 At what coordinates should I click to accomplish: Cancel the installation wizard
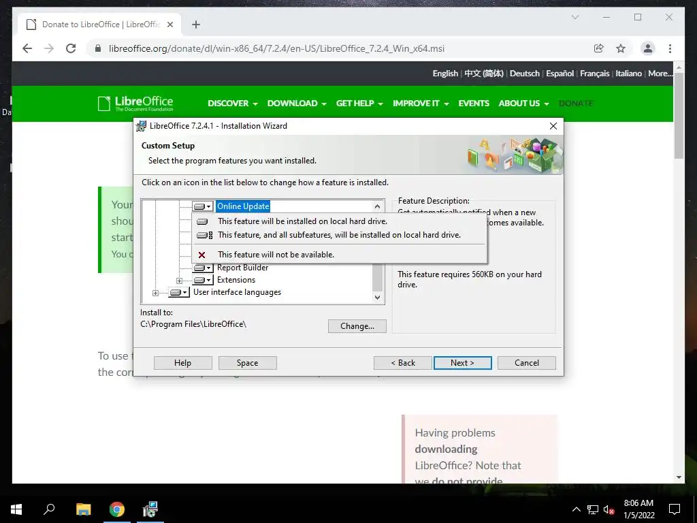527,363
